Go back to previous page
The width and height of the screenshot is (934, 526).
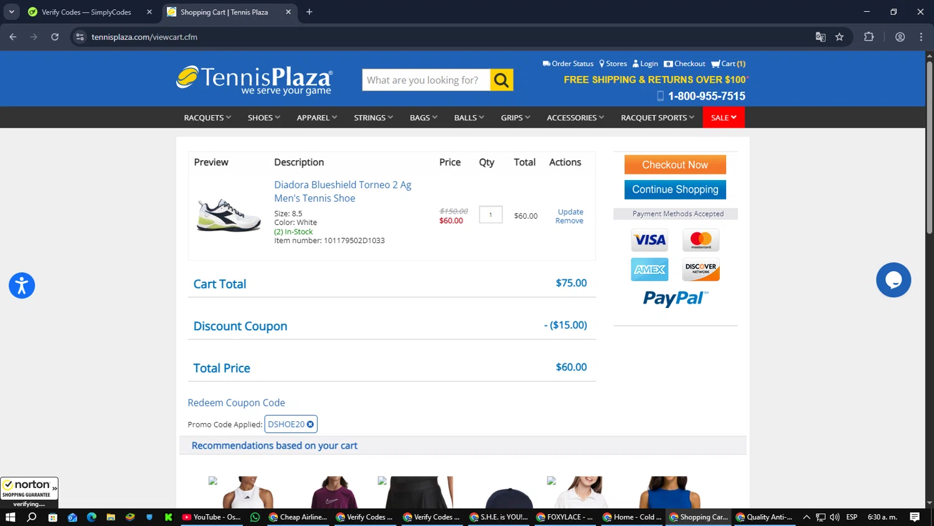point(13,37)
